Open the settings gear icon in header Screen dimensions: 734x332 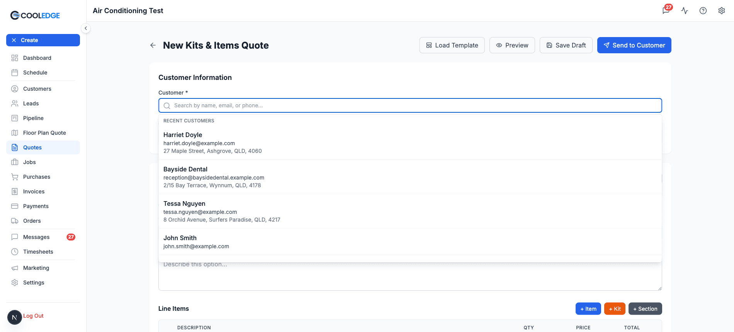[x=722, y=11]
